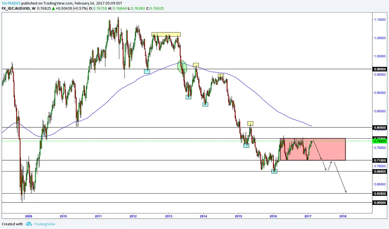Click the 2018 label on time axis
Viewport: 389px width, 229px height.
pyautogui.click(x=343, y=216)
